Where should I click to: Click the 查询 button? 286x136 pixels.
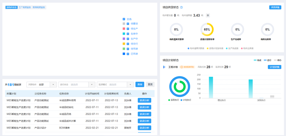tap(140, 85)
